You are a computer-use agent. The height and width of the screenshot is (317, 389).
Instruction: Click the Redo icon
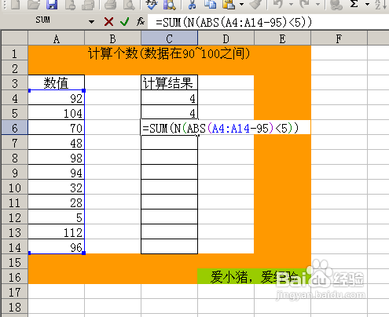[x=305, y=4]
